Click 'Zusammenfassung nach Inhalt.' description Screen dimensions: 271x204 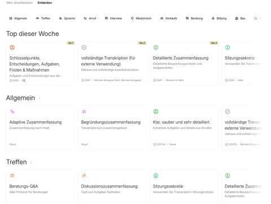[x=30, y=128]
